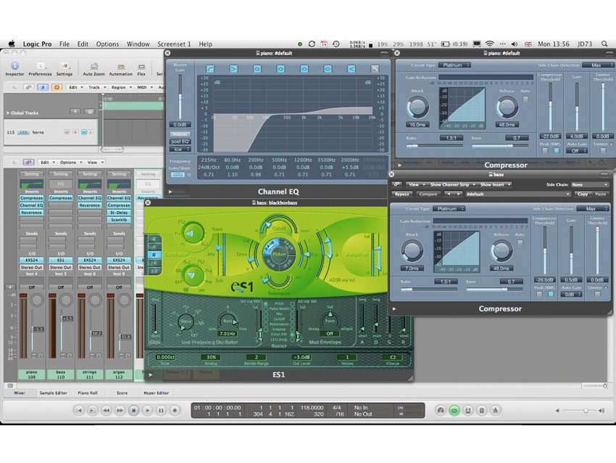The height and width of the screenshot is (463, 616).
Task: Open the Apple menu
Action: point(12,44)
